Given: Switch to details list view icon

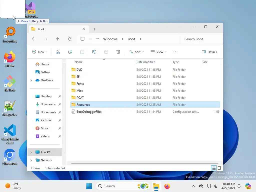Looking at the screenshot, I should (x=214, y=168).
